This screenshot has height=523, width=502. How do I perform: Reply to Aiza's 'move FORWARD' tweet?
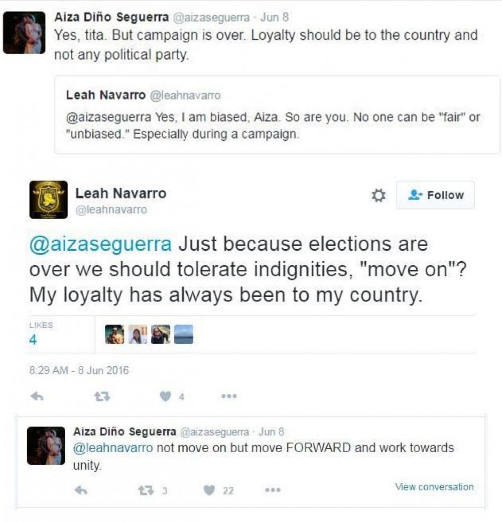coord(80,490)
